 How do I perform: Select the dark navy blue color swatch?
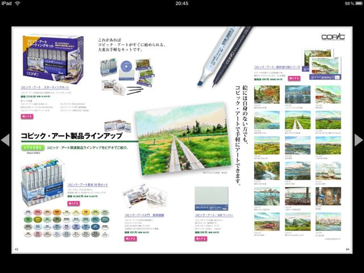[95, 227]
